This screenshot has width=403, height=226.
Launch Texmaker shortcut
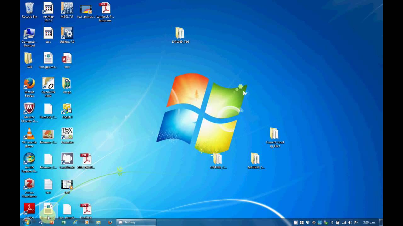(x=67, y=136)
